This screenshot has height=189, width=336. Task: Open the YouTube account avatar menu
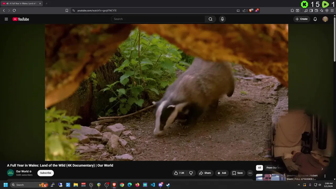(325, 19)
